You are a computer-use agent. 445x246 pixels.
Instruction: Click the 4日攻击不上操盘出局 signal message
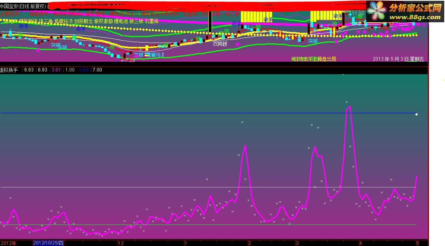[x=314, y=59]
